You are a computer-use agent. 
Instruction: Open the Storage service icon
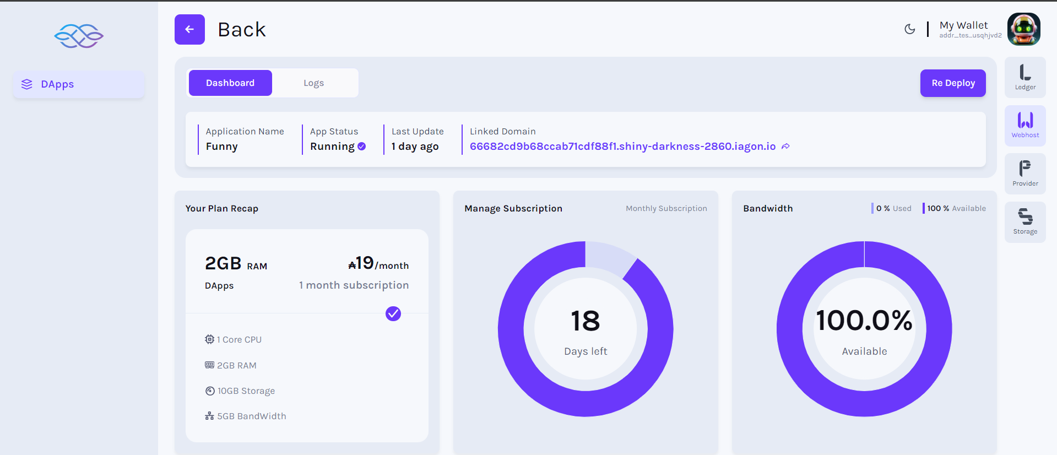pyautogui.click(x=1025, y=221)
